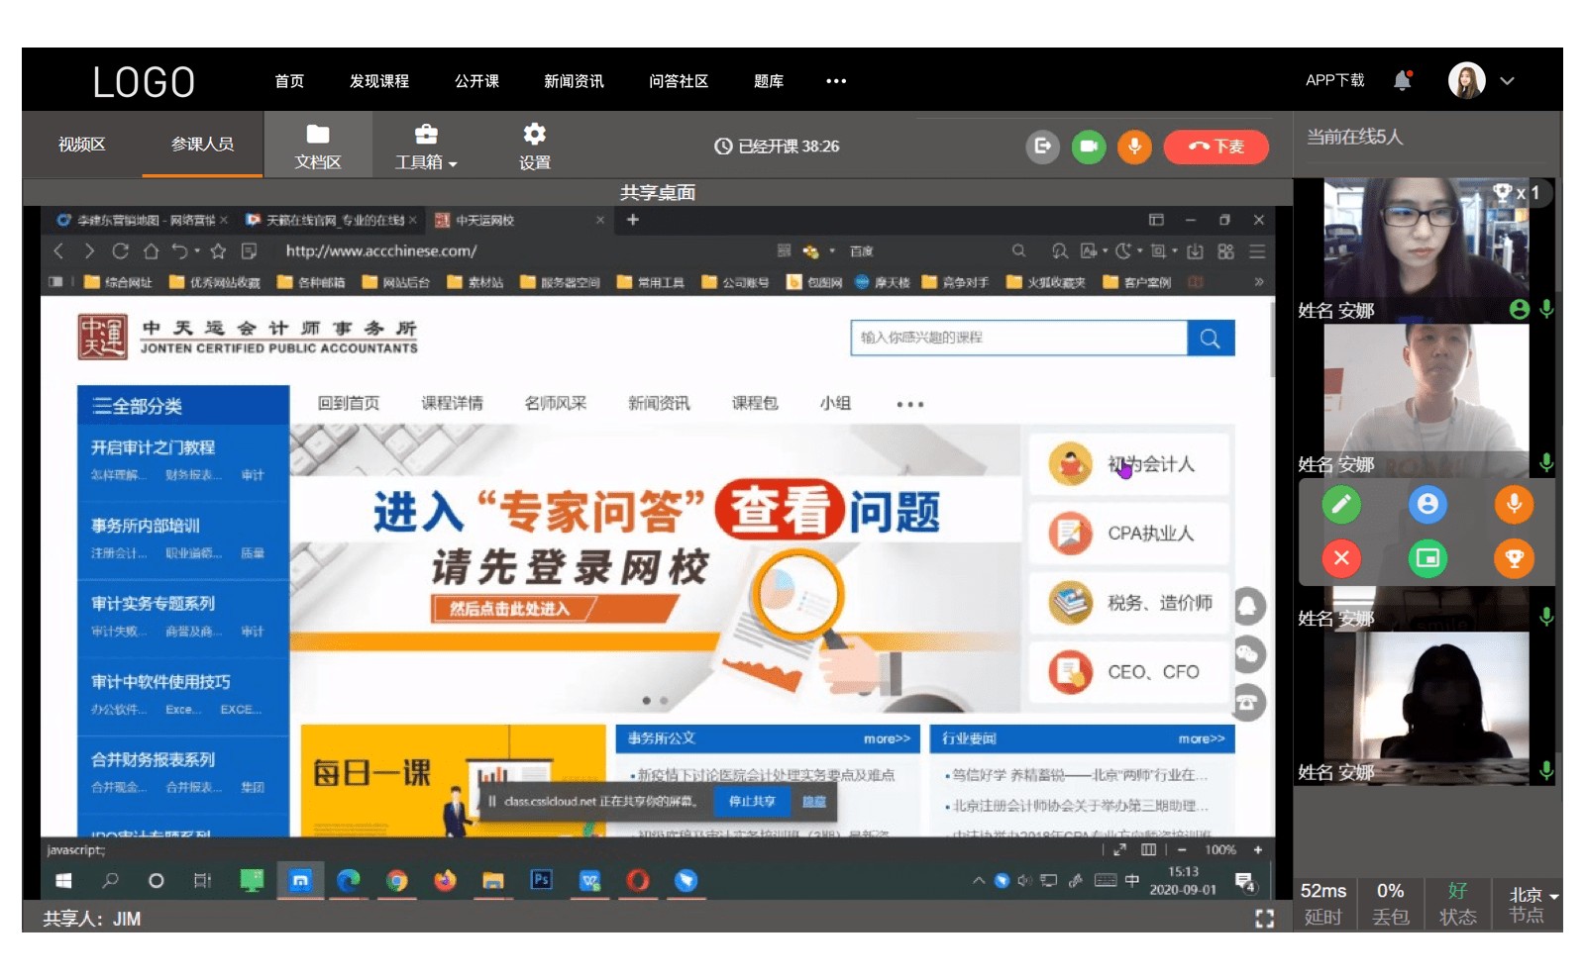Select the green pencil annotation icon on participant overlay

(1341, 505)
